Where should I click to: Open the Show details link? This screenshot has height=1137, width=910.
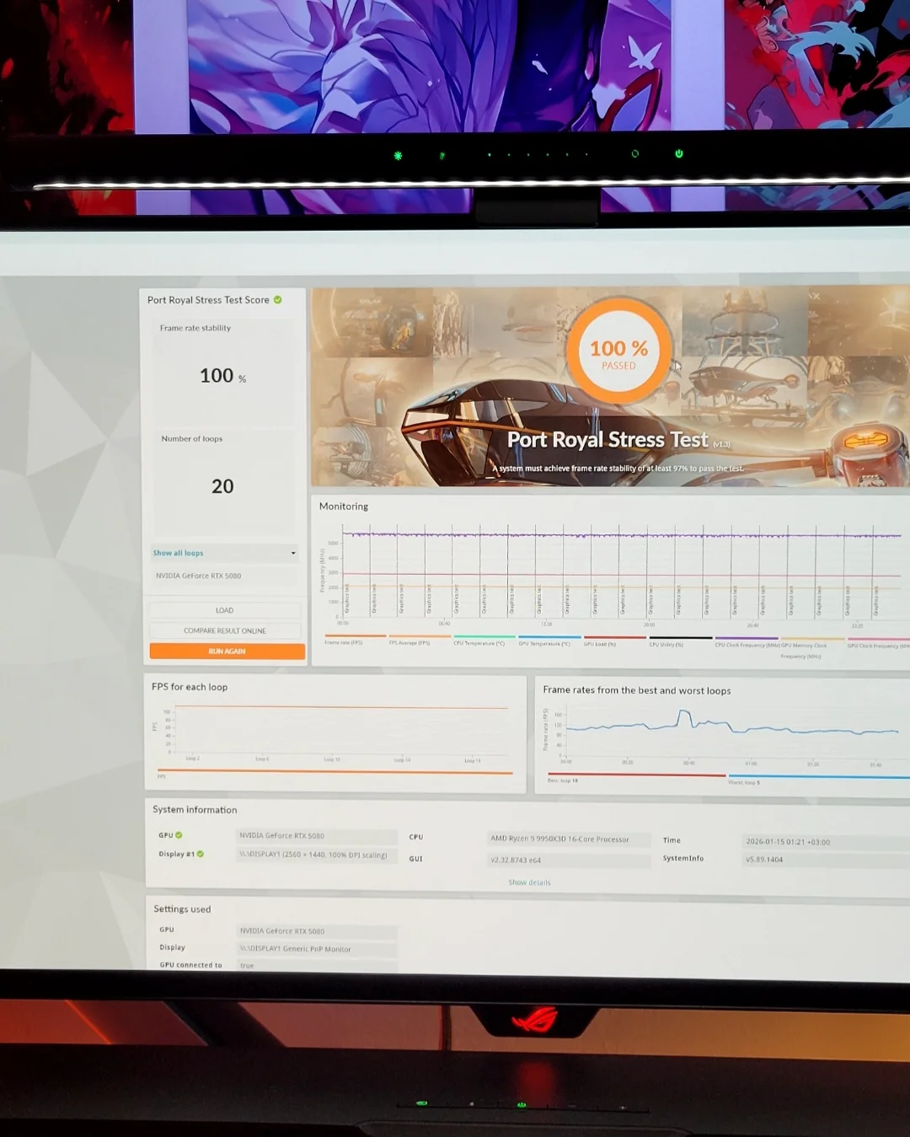[529, 882]
